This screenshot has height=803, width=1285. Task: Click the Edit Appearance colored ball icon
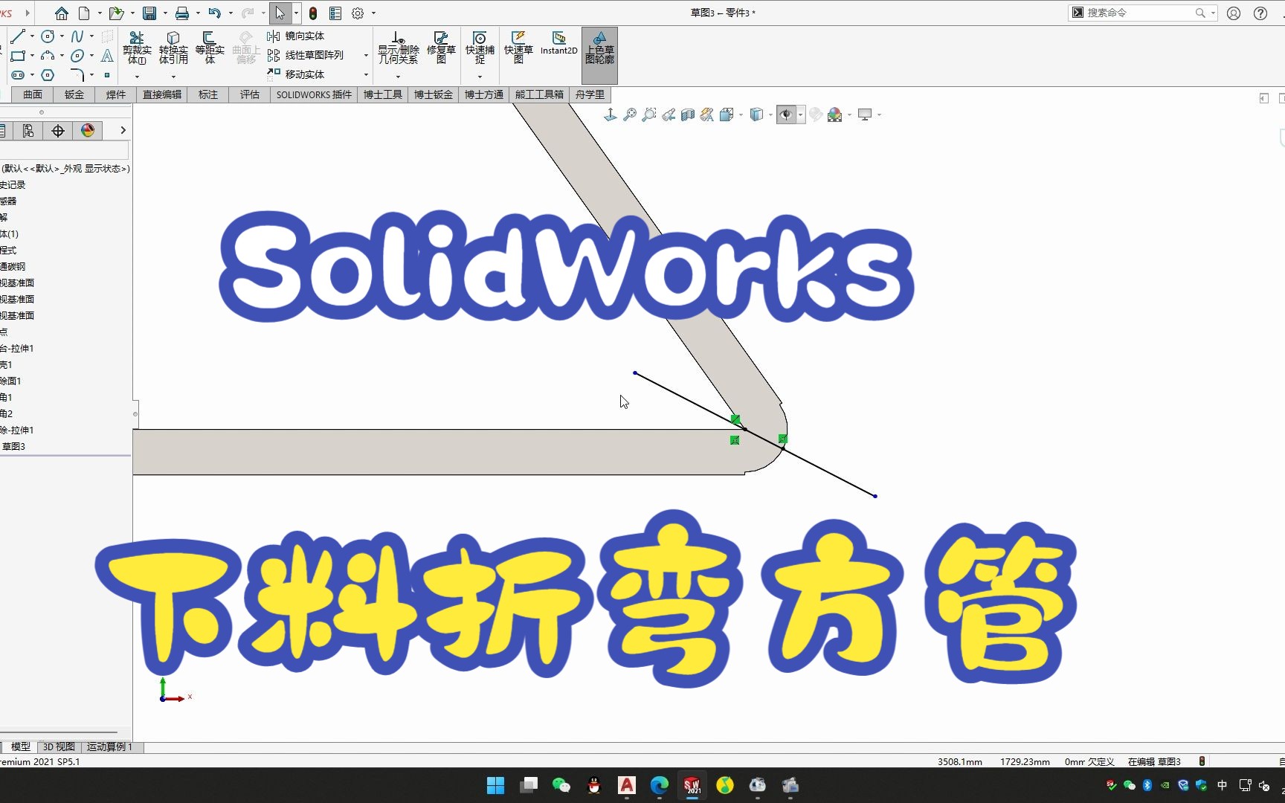pos(836,114)
